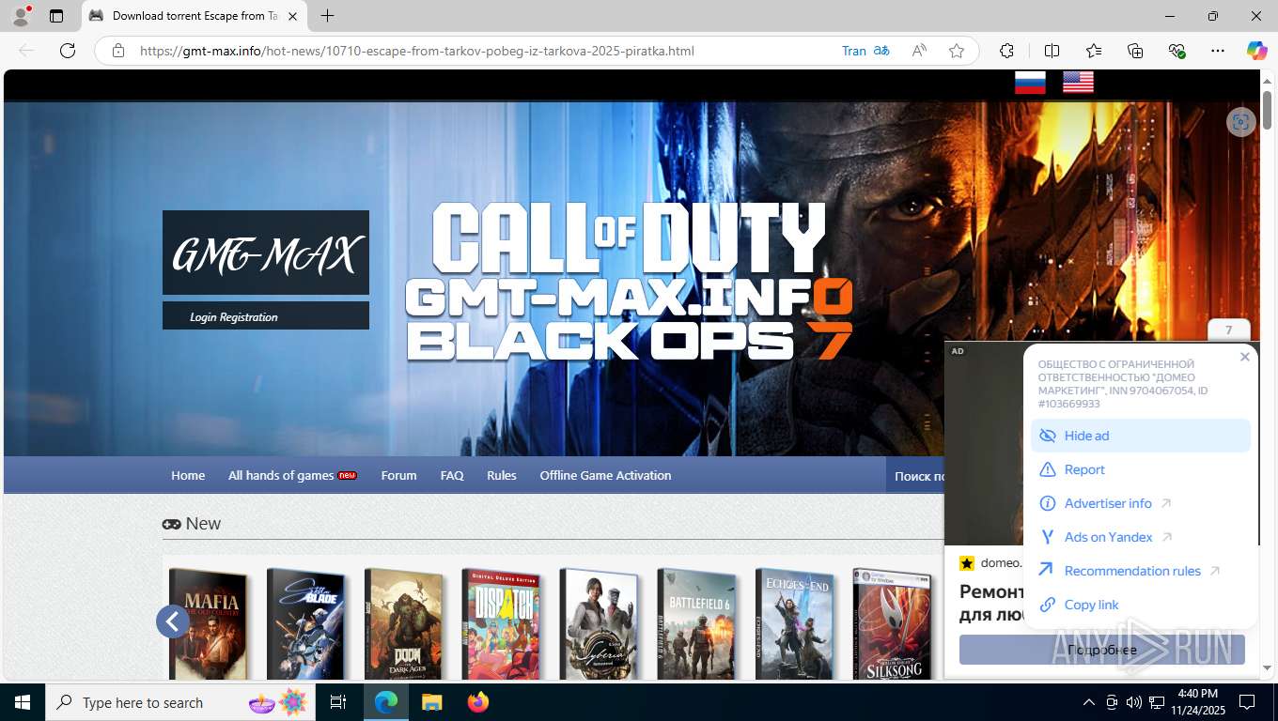Open the Doom Dark Ages cover
The height and width of the screenshot is (721, 1278).
pos(404,623)
